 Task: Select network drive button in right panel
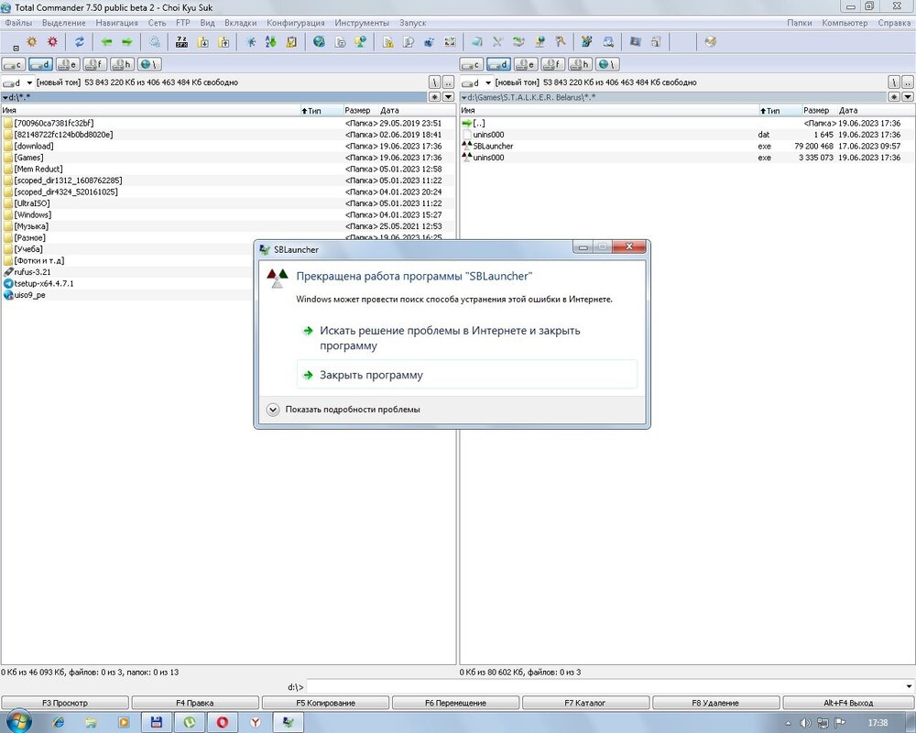(607, 64)
